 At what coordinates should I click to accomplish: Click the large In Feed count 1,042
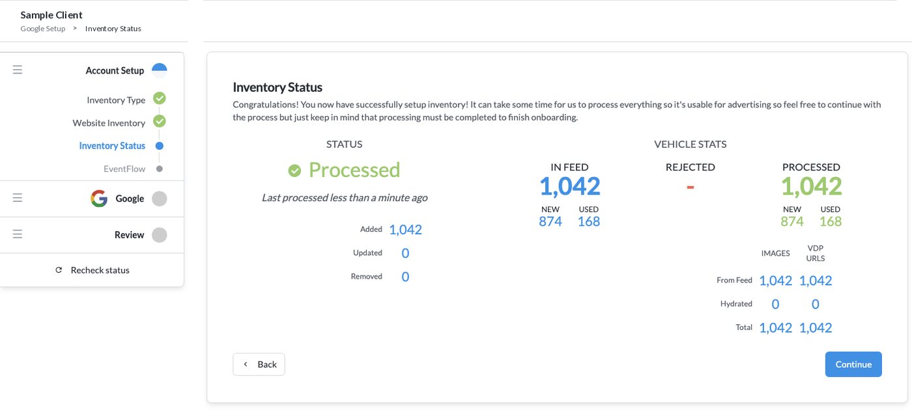pos(569,187)
